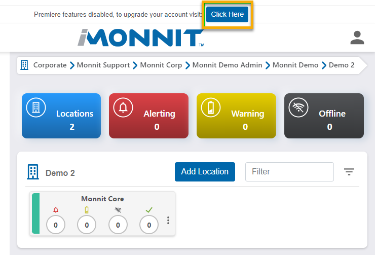Click the Add Location button
Viewport: 375px width, 255px height.
pyautogui.click(x=205, y=172)
